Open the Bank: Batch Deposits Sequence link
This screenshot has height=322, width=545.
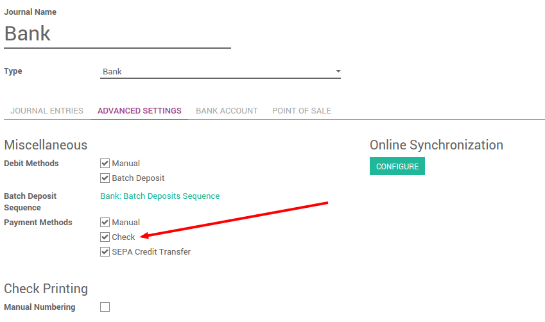(x=160, y=196)
